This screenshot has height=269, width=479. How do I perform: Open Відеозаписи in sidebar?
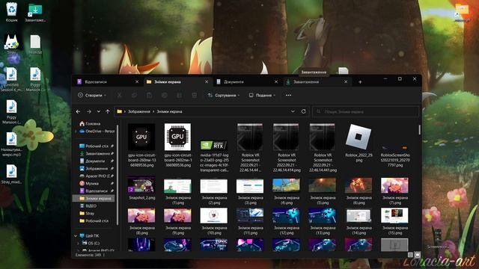96,191
